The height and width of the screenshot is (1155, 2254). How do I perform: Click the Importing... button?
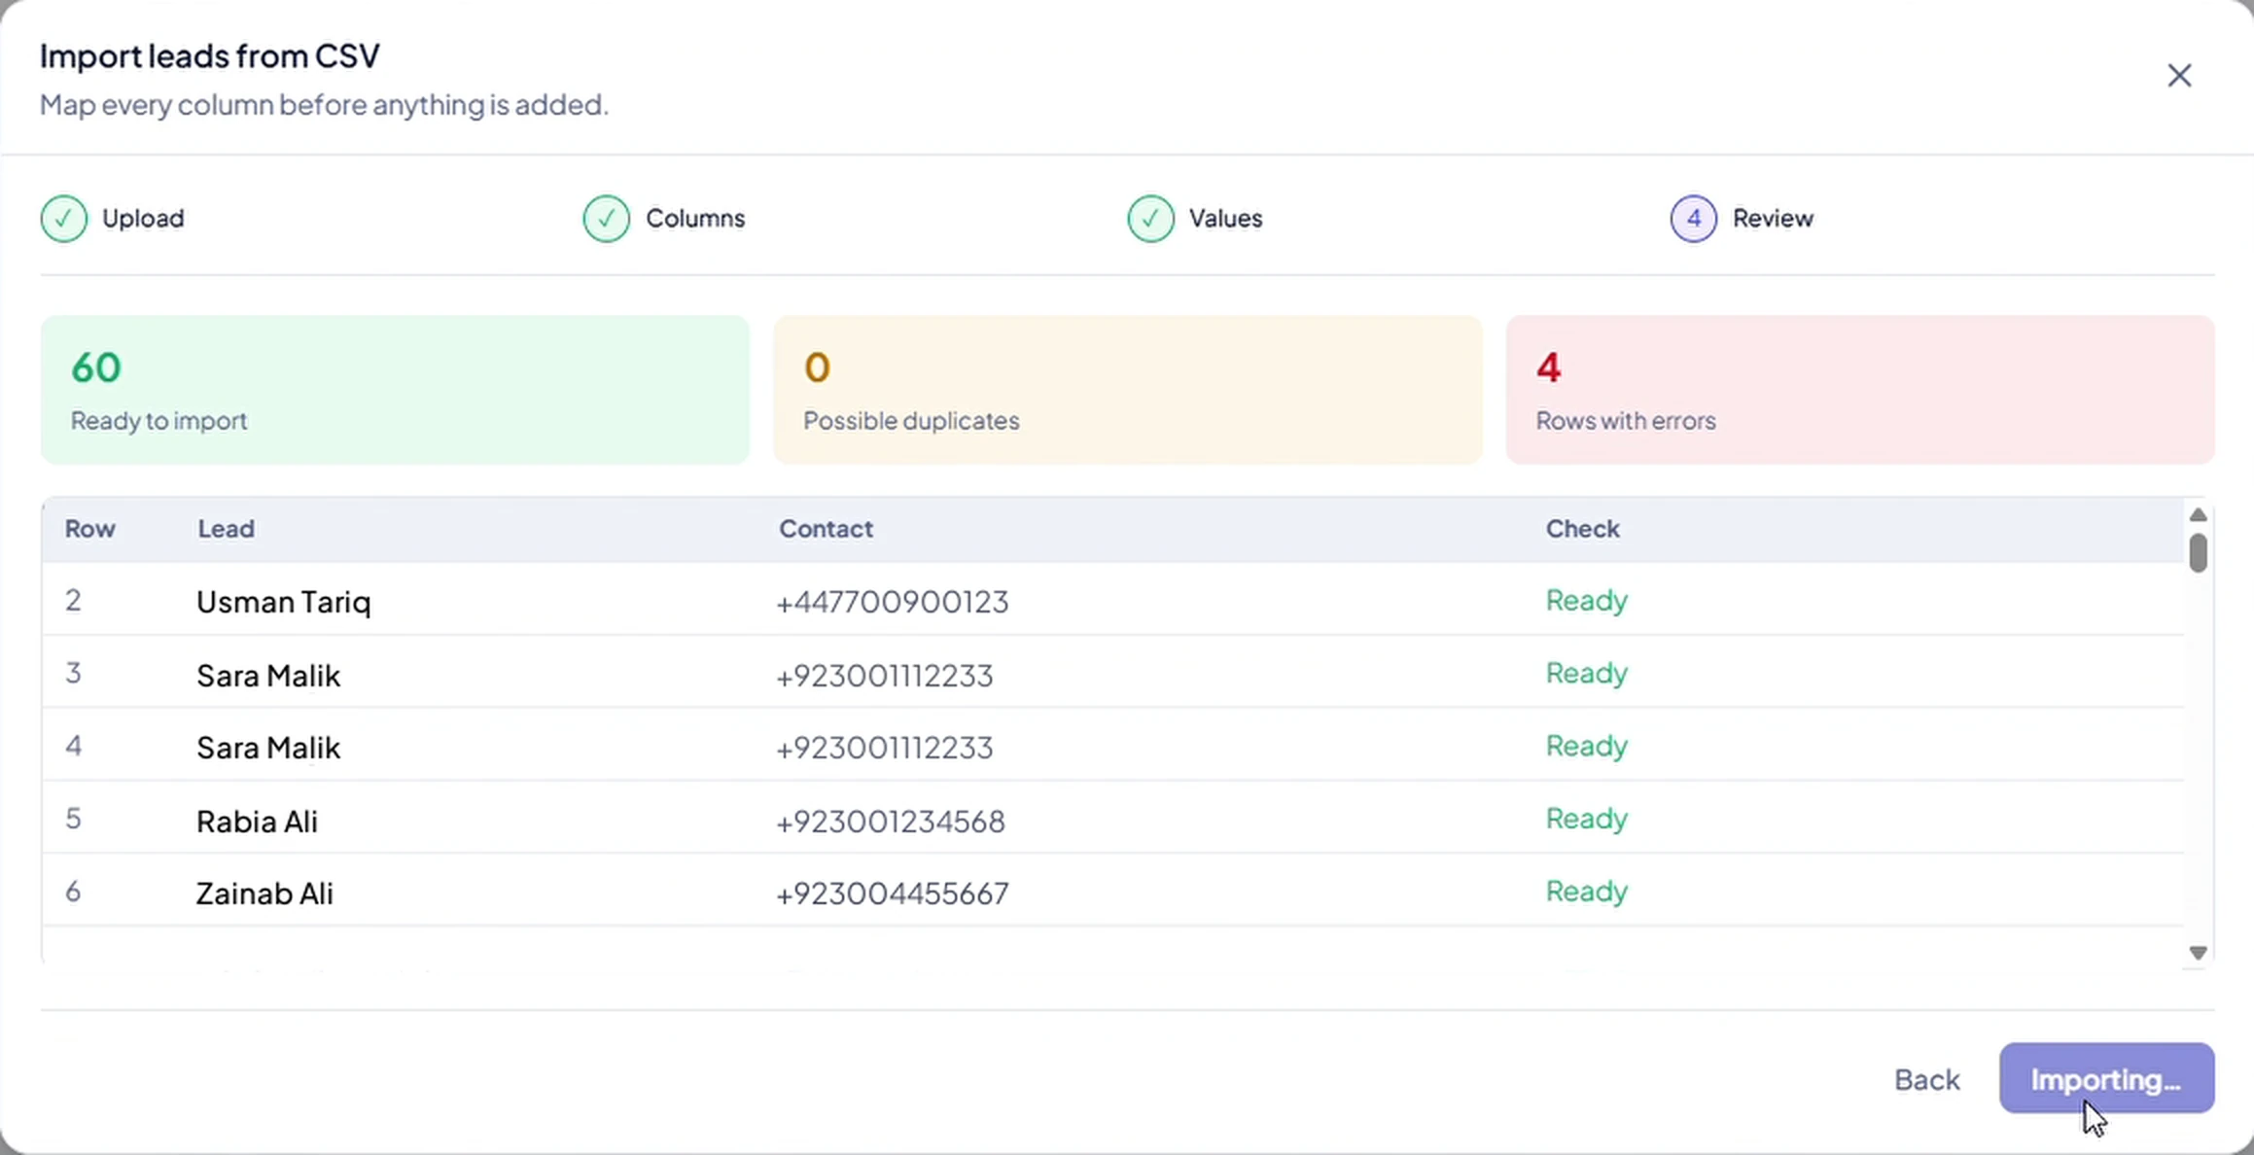point(2107,1078)
